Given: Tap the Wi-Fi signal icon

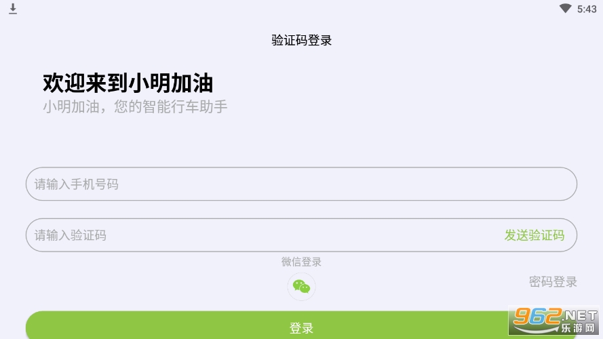Looking at the screenshot, I should coord(565,8).
